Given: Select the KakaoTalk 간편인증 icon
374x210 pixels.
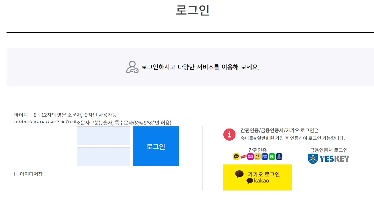Looking at the screenshot, I should (x=236, y=157).
